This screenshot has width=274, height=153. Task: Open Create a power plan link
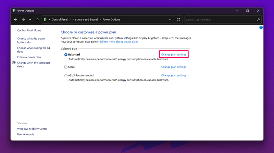[x=29, y=57]
